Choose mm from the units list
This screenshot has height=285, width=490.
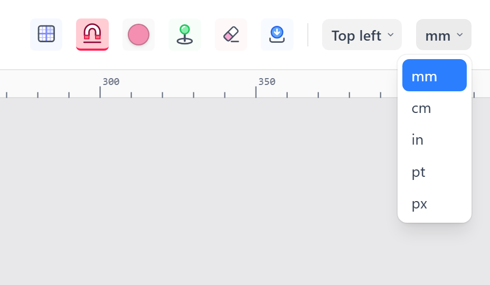[435, 75]
